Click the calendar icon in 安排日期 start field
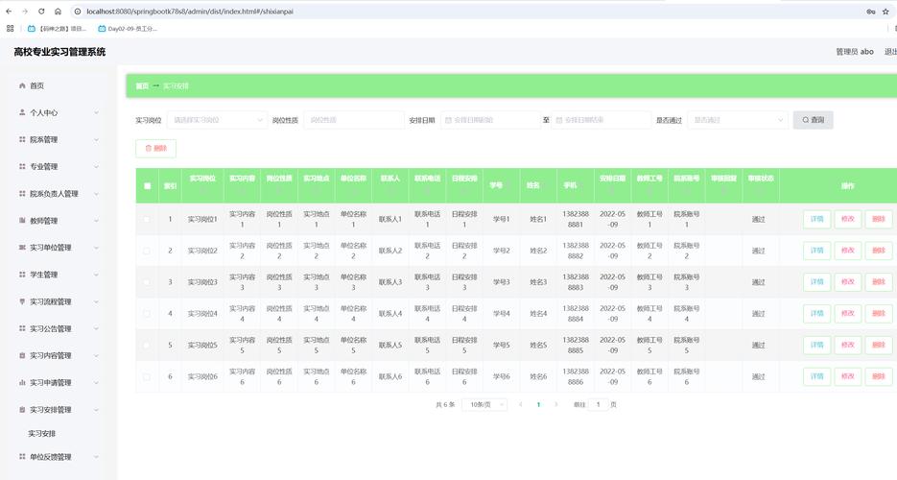 tap(448, 120)
